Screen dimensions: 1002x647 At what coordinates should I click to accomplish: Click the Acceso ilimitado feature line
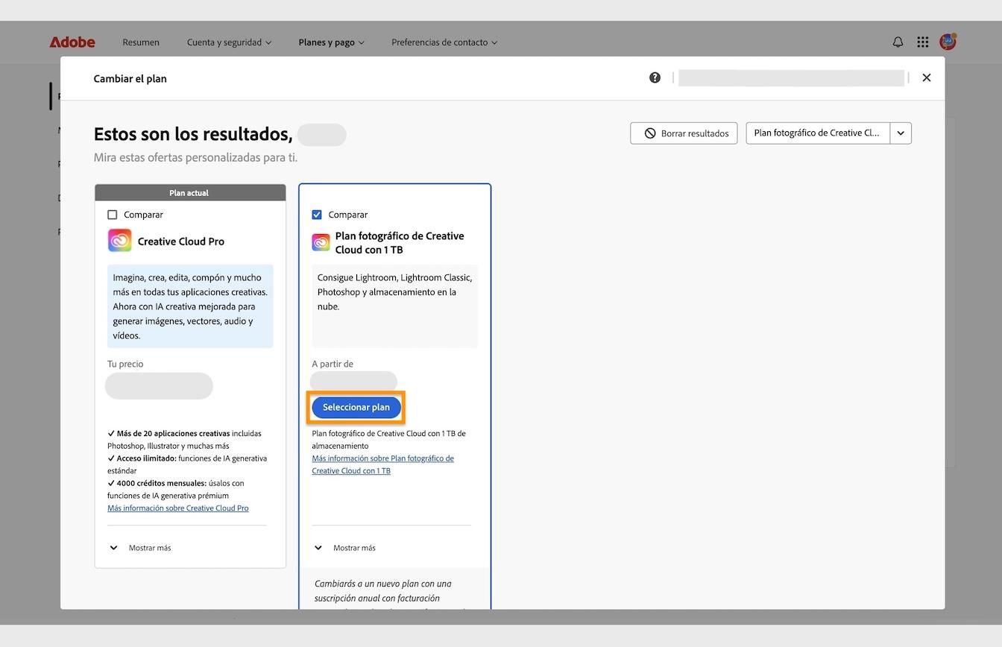click(x=187, y=464)
